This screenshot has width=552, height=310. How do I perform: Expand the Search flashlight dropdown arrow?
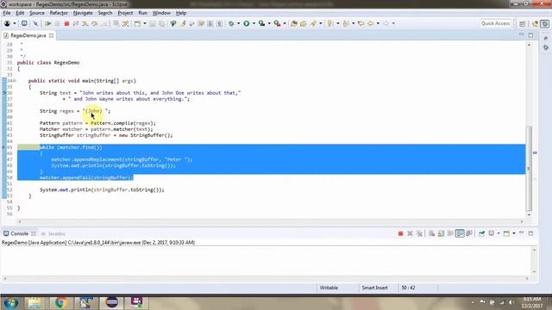320,23
